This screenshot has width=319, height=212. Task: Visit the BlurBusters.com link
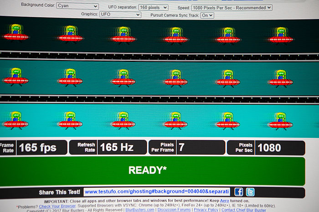tap(139, 210)
